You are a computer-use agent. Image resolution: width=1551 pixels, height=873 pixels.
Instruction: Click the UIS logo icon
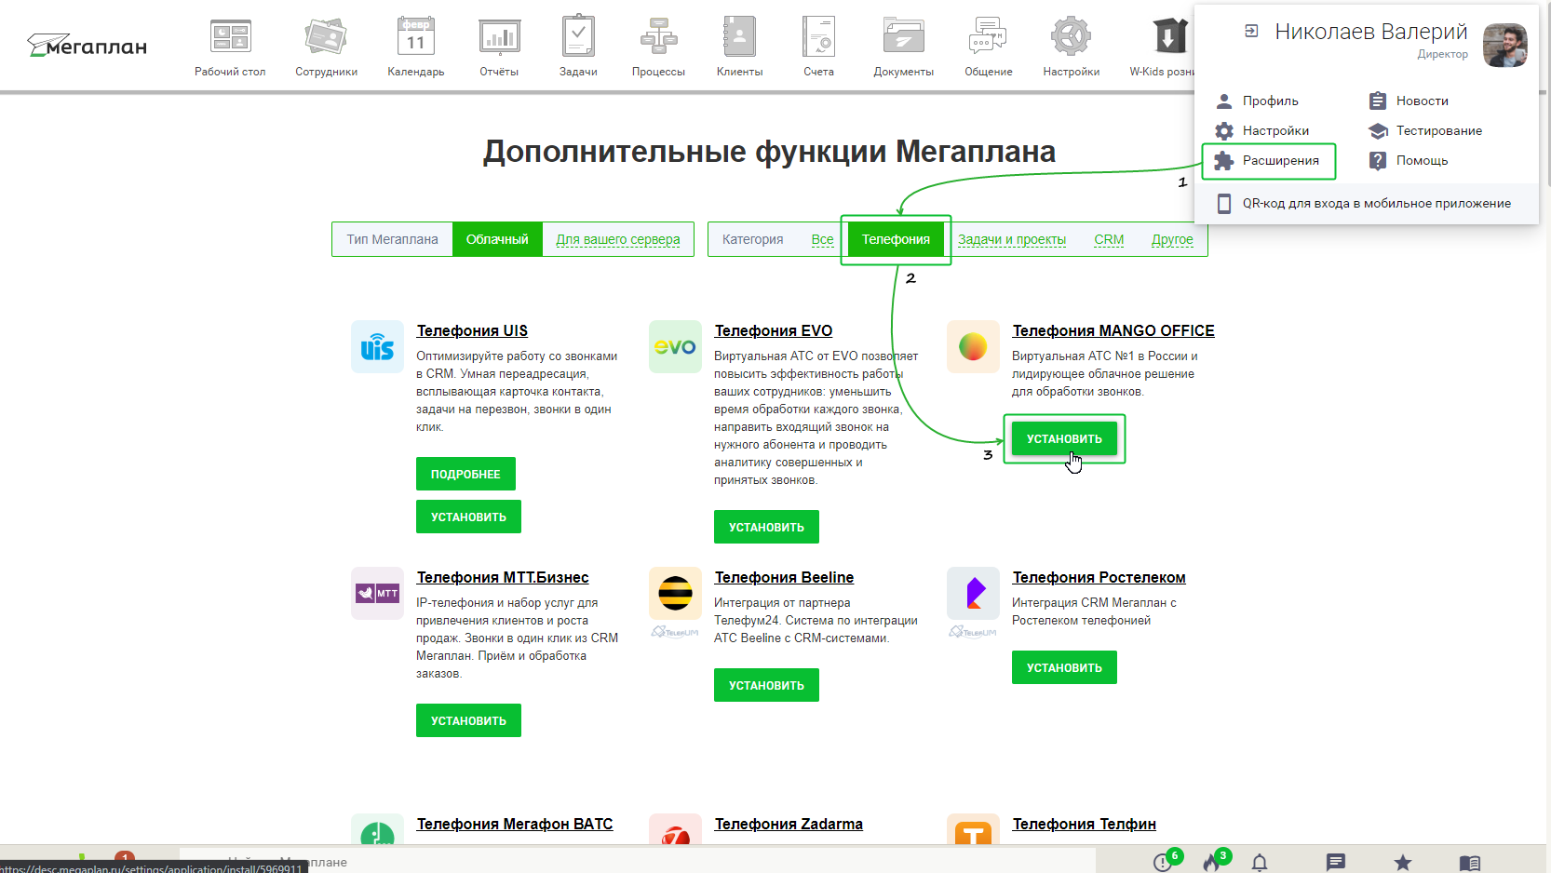click(377, 346)
